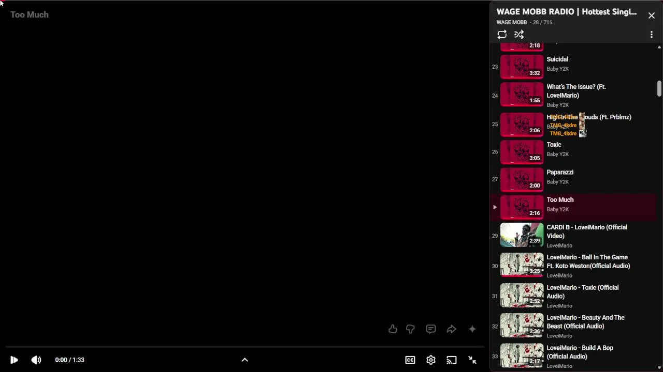The image size is (663, 372).
Task: Click the High In The Clouds 2:06 thumbnail
Action: (x=522, y=125)
